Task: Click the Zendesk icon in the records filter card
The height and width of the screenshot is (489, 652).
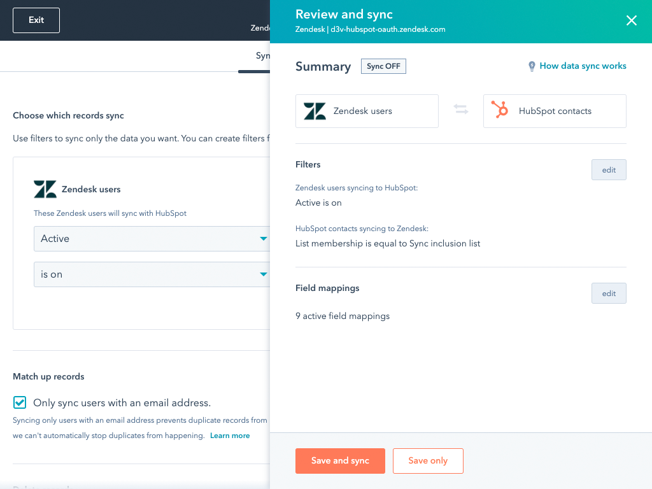Action: pyautogui.click(x=45, y=188)
